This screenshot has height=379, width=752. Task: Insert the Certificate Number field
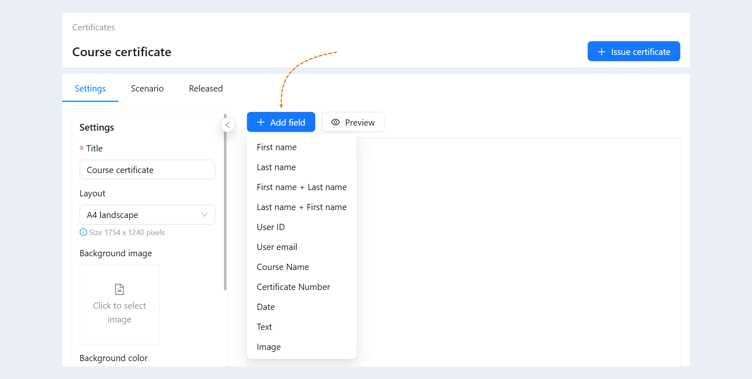[x=302, y=287]
